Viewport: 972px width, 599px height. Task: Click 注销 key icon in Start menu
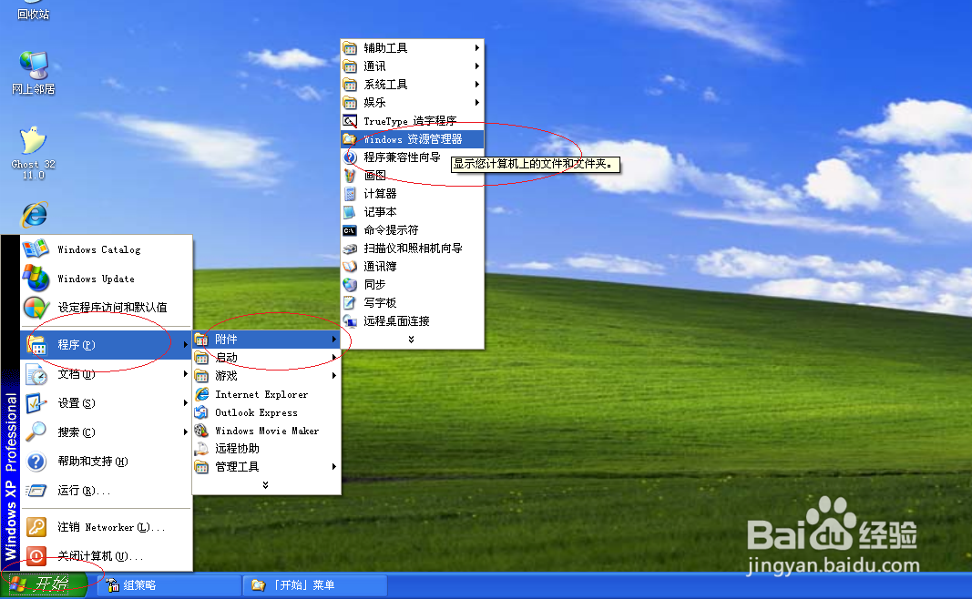tap(36, 527)
